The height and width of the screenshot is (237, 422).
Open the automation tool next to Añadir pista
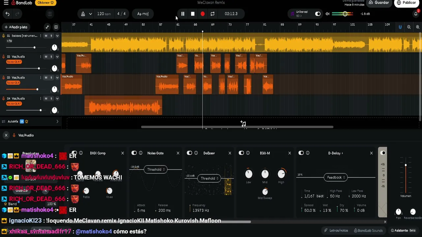click(x=47, y=27)
